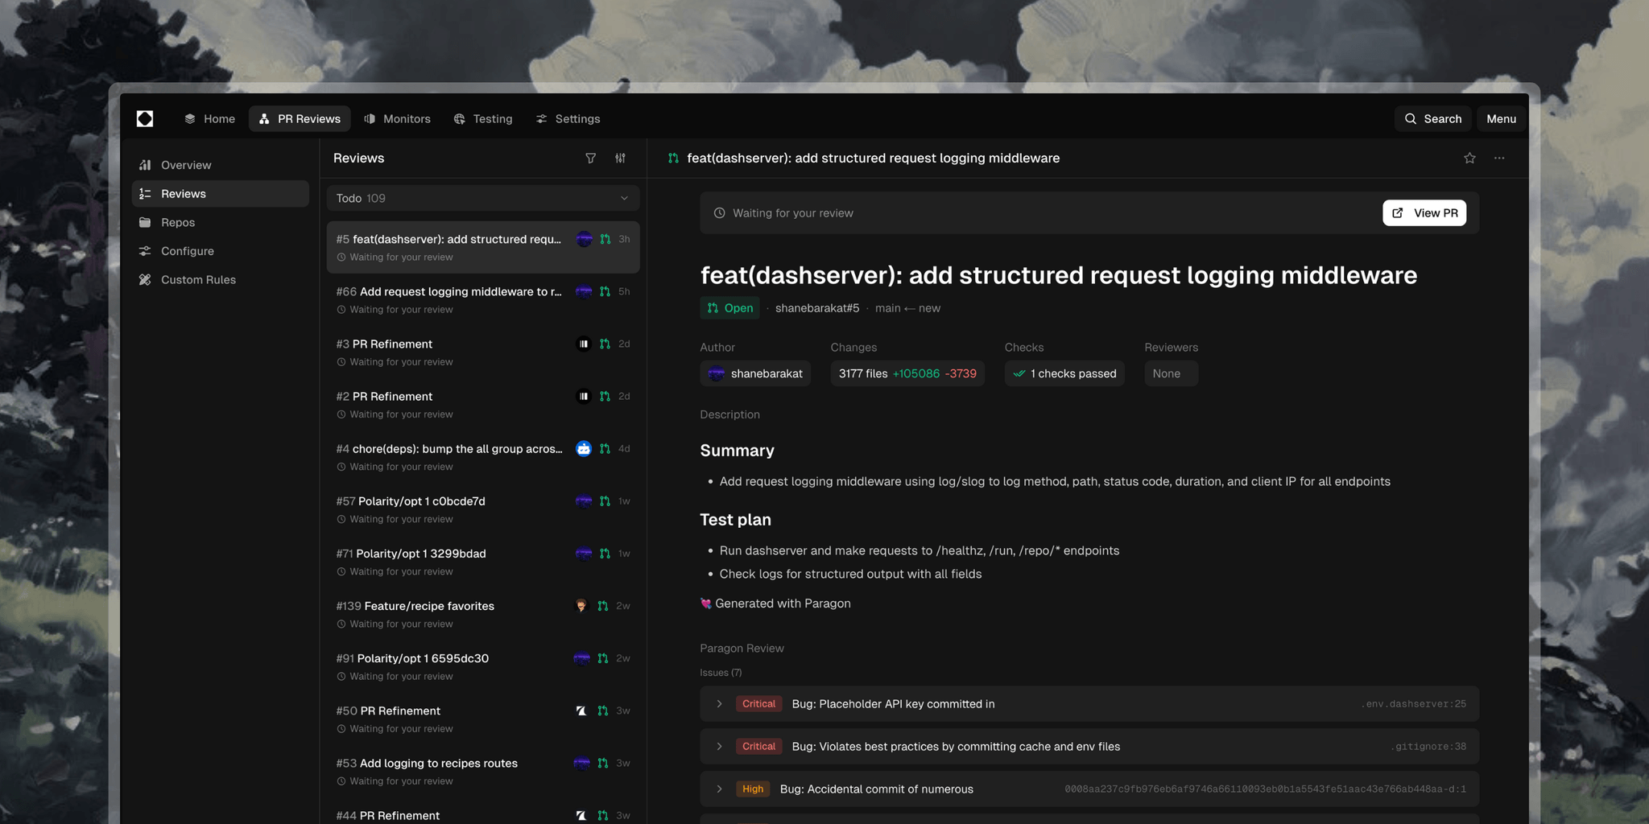1649x824 pixels.
Task: Expand the High accidental commit issue
Action: [719, 789]
